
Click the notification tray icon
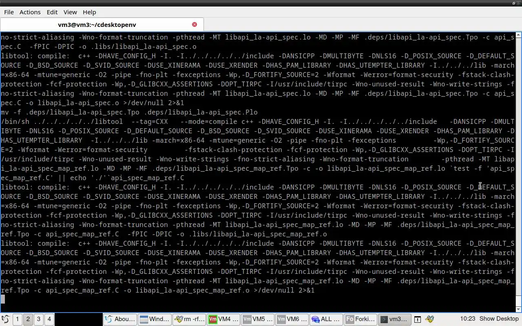[x=418, y=319]
